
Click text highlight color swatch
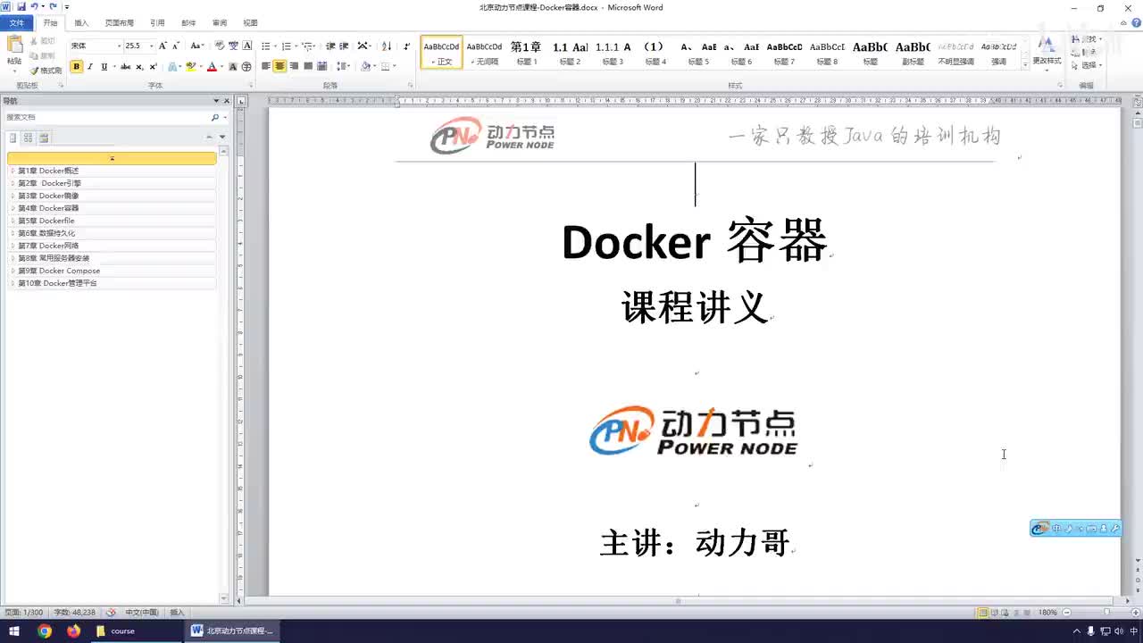coord(190,67)
